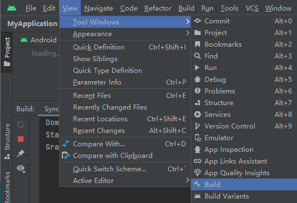Click the Compare with Clipboard icon

point(66,156)
